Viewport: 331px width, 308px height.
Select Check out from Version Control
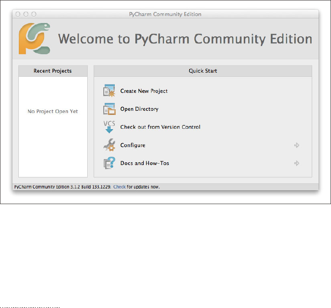click(160, 127)
